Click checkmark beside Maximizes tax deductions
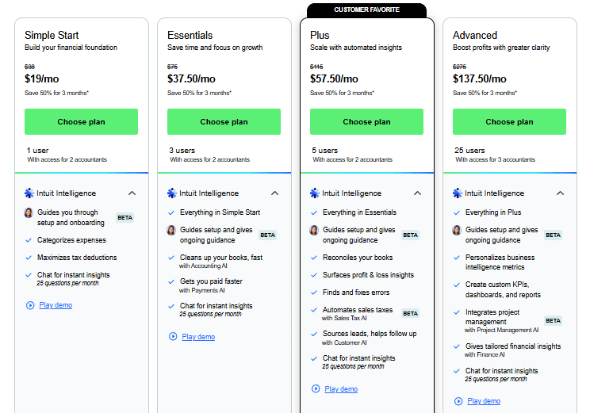The image size is (590, 413). pos(29,258)
